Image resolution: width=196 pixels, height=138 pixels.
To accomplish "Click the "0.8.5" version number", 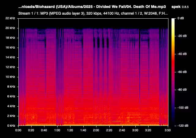I will [185, 7].
